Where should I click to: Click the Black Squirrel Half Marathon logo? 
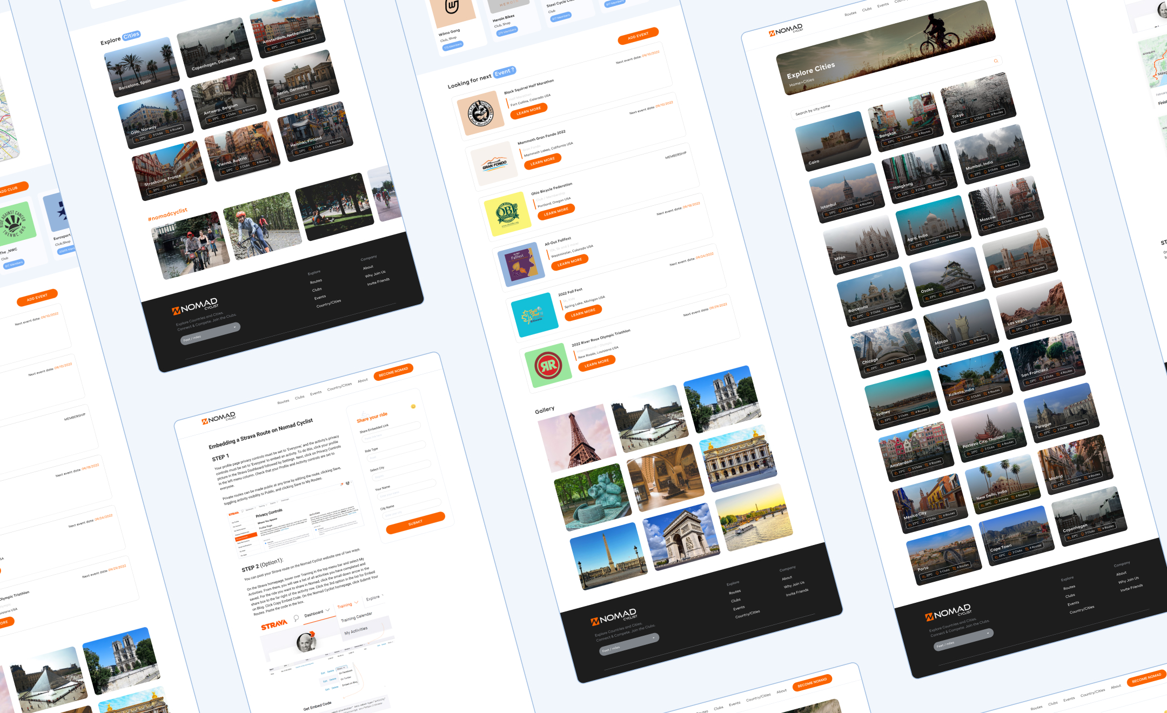(x=480, y=113)
